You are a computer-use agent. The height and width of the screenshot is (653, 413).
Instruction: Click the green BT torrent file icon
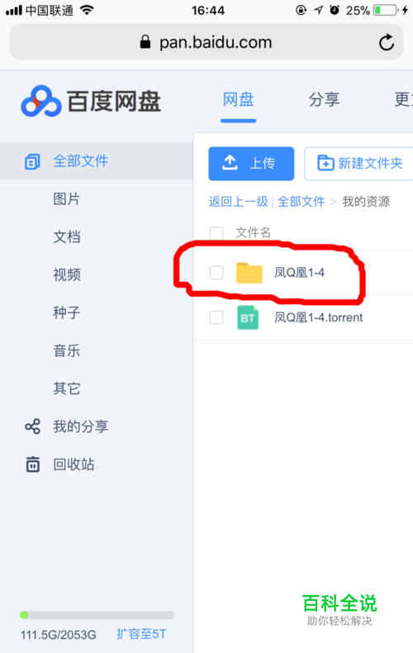point(248,317)
